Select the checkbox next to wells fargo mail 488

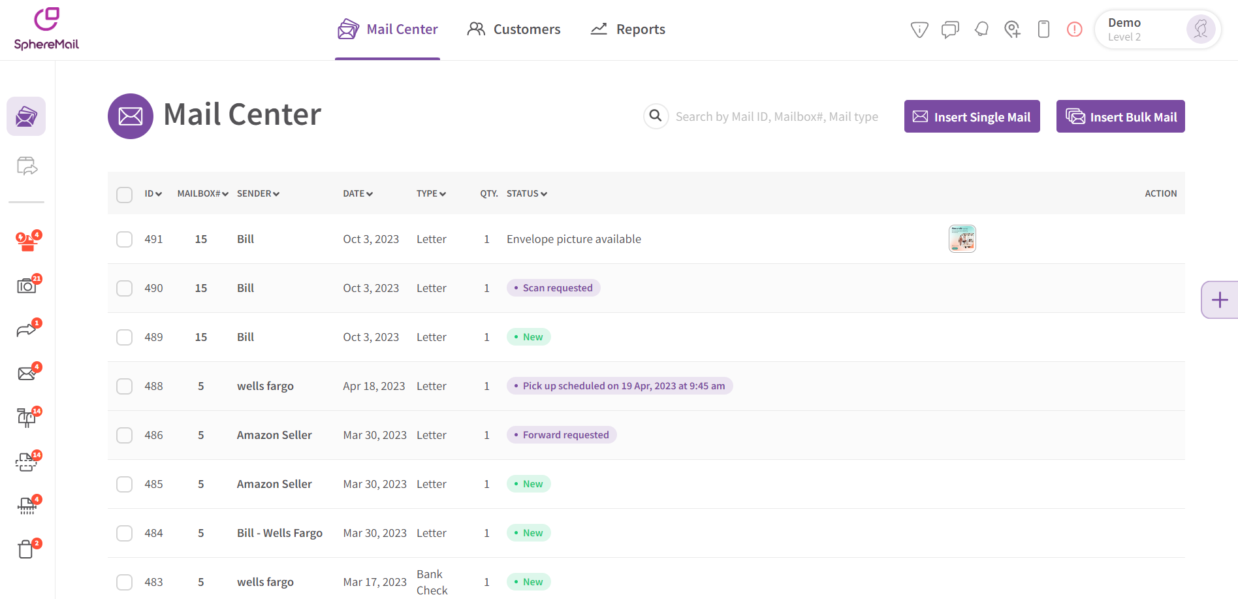124,386
